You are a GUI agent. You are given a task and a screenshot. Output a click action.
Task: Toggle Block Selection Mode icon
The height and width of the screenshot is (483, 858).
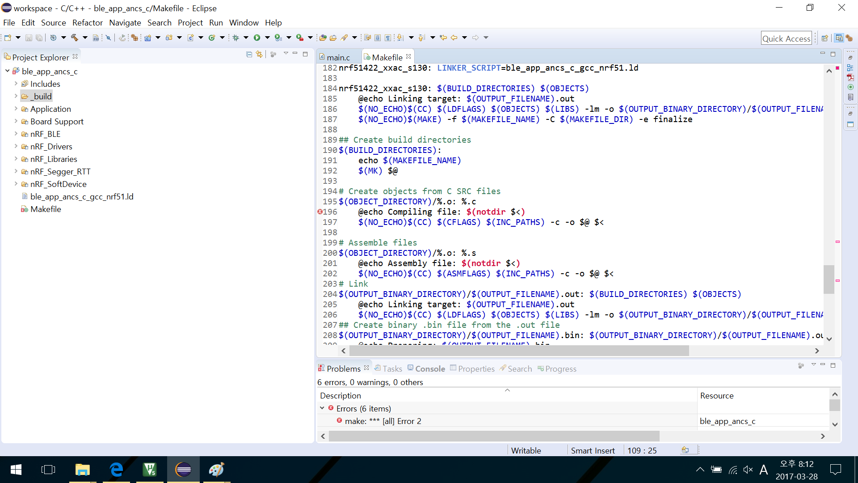pyautogui.click(x=378, y=38)
